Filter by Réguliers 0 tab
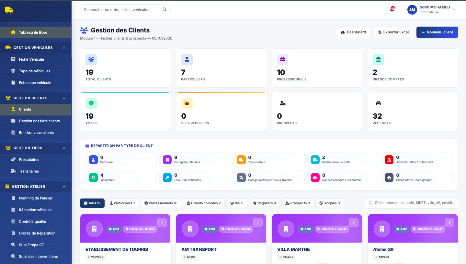This screenshot has height=264, width=466. (264, 203)
